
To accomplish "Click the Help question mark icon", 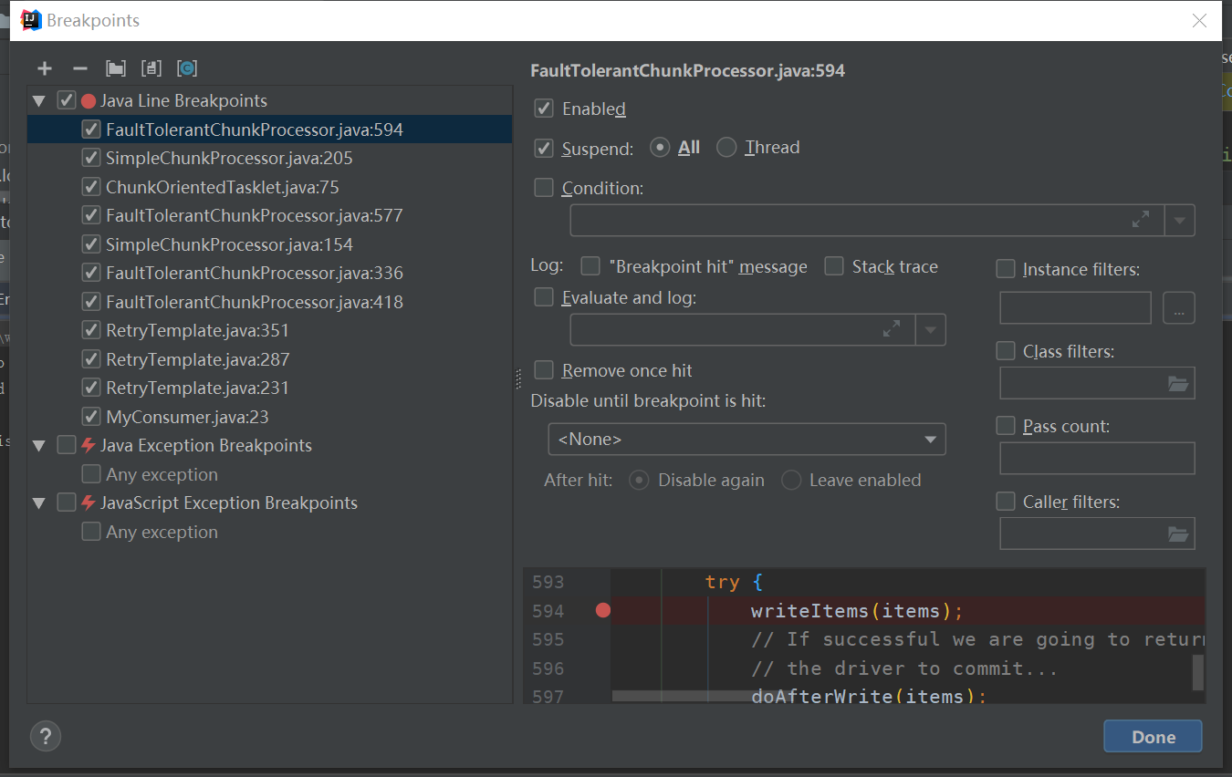I will (46, 736).
